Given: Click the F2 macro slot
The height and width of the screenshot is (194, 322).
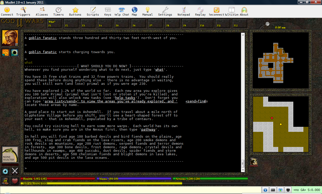Looking at the screenshot, I should 71,24.
